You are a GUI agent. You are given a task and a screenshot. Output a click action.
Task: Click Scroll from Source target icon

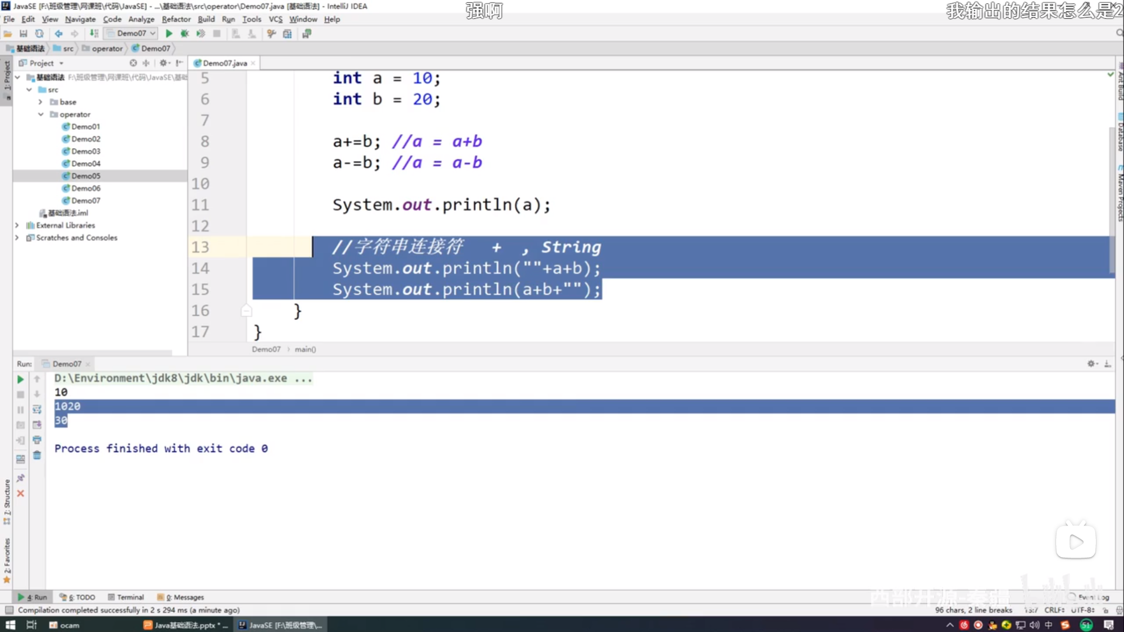[x=133, y=63]
